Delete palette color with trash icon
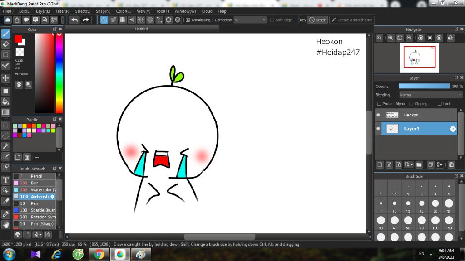 (x=27, y=157)
